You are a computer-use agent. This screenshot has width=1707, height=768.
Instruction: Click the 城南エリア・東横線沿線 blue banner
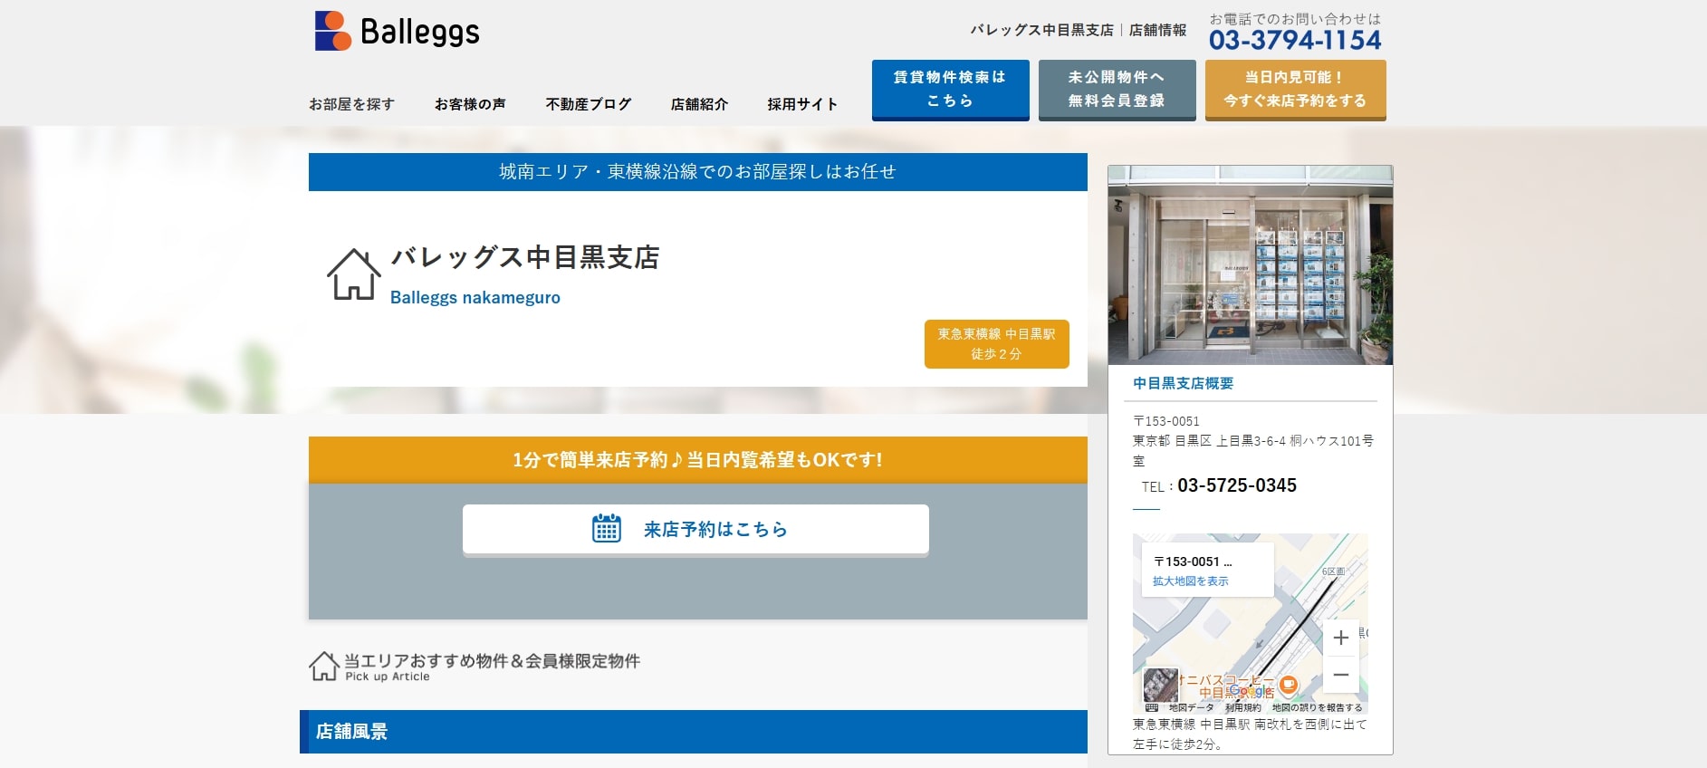pos(698,172)
